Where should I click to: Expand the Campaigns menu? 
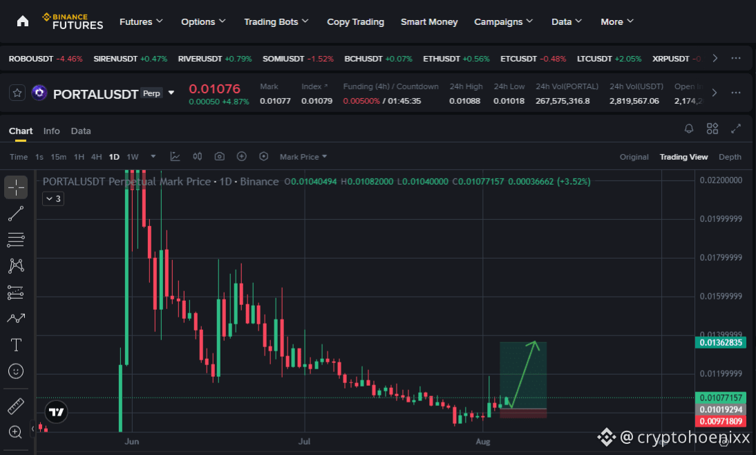click(503, 21)
